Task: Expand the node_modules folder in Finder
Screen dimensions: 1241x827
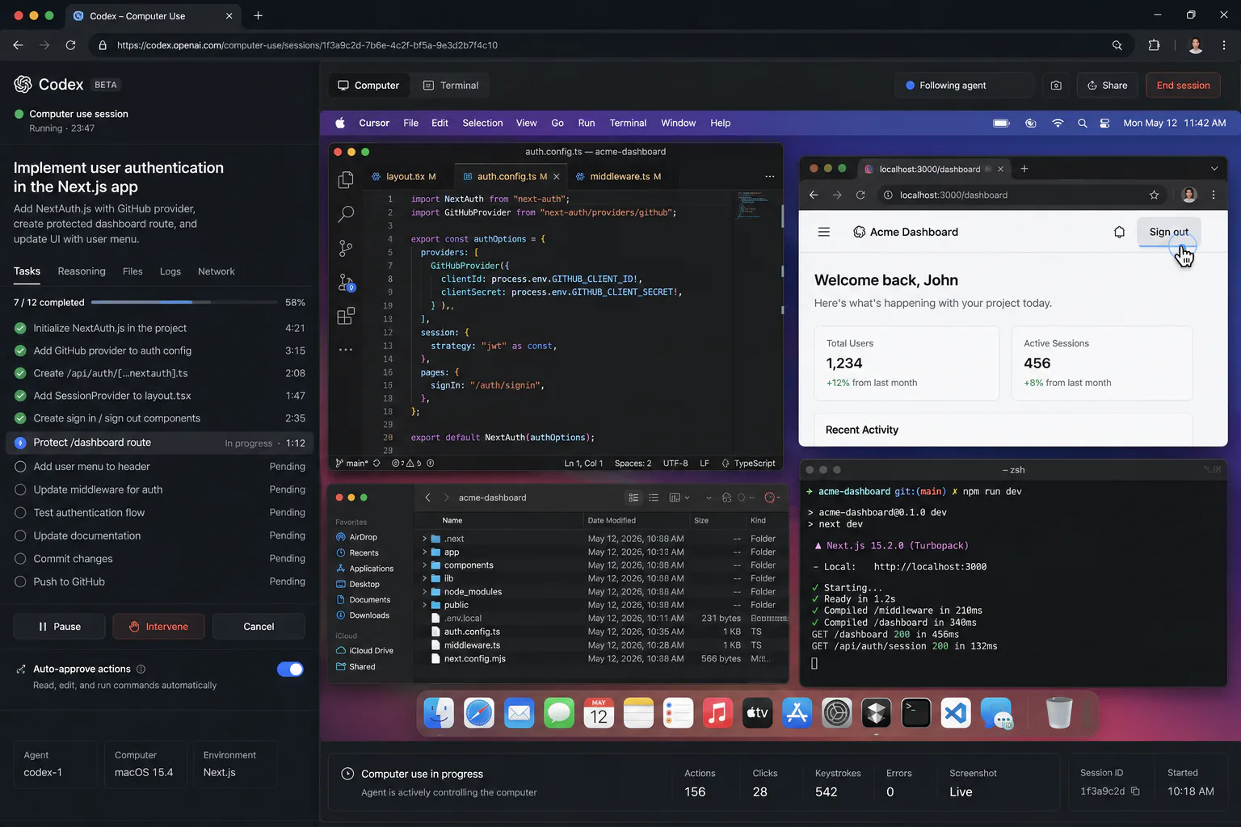Action: [x=424, y=592]
